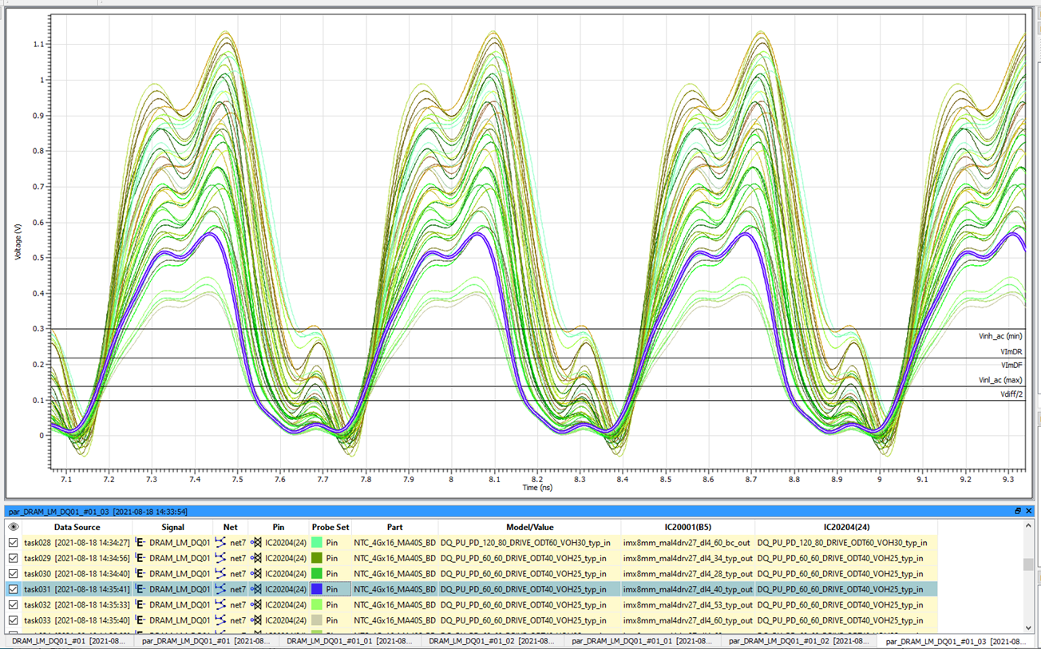
Task: Uncheck the task028 visibility checkbox
Action: coord(12,541)
